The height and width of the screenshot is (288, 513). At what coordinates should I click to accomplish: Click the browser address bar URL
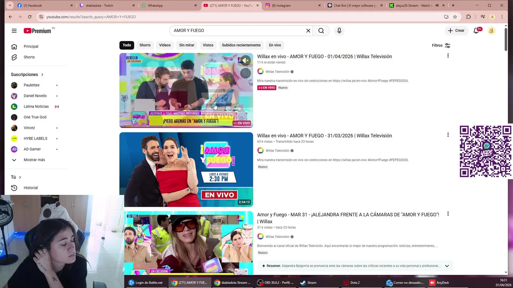coord(91,17)
